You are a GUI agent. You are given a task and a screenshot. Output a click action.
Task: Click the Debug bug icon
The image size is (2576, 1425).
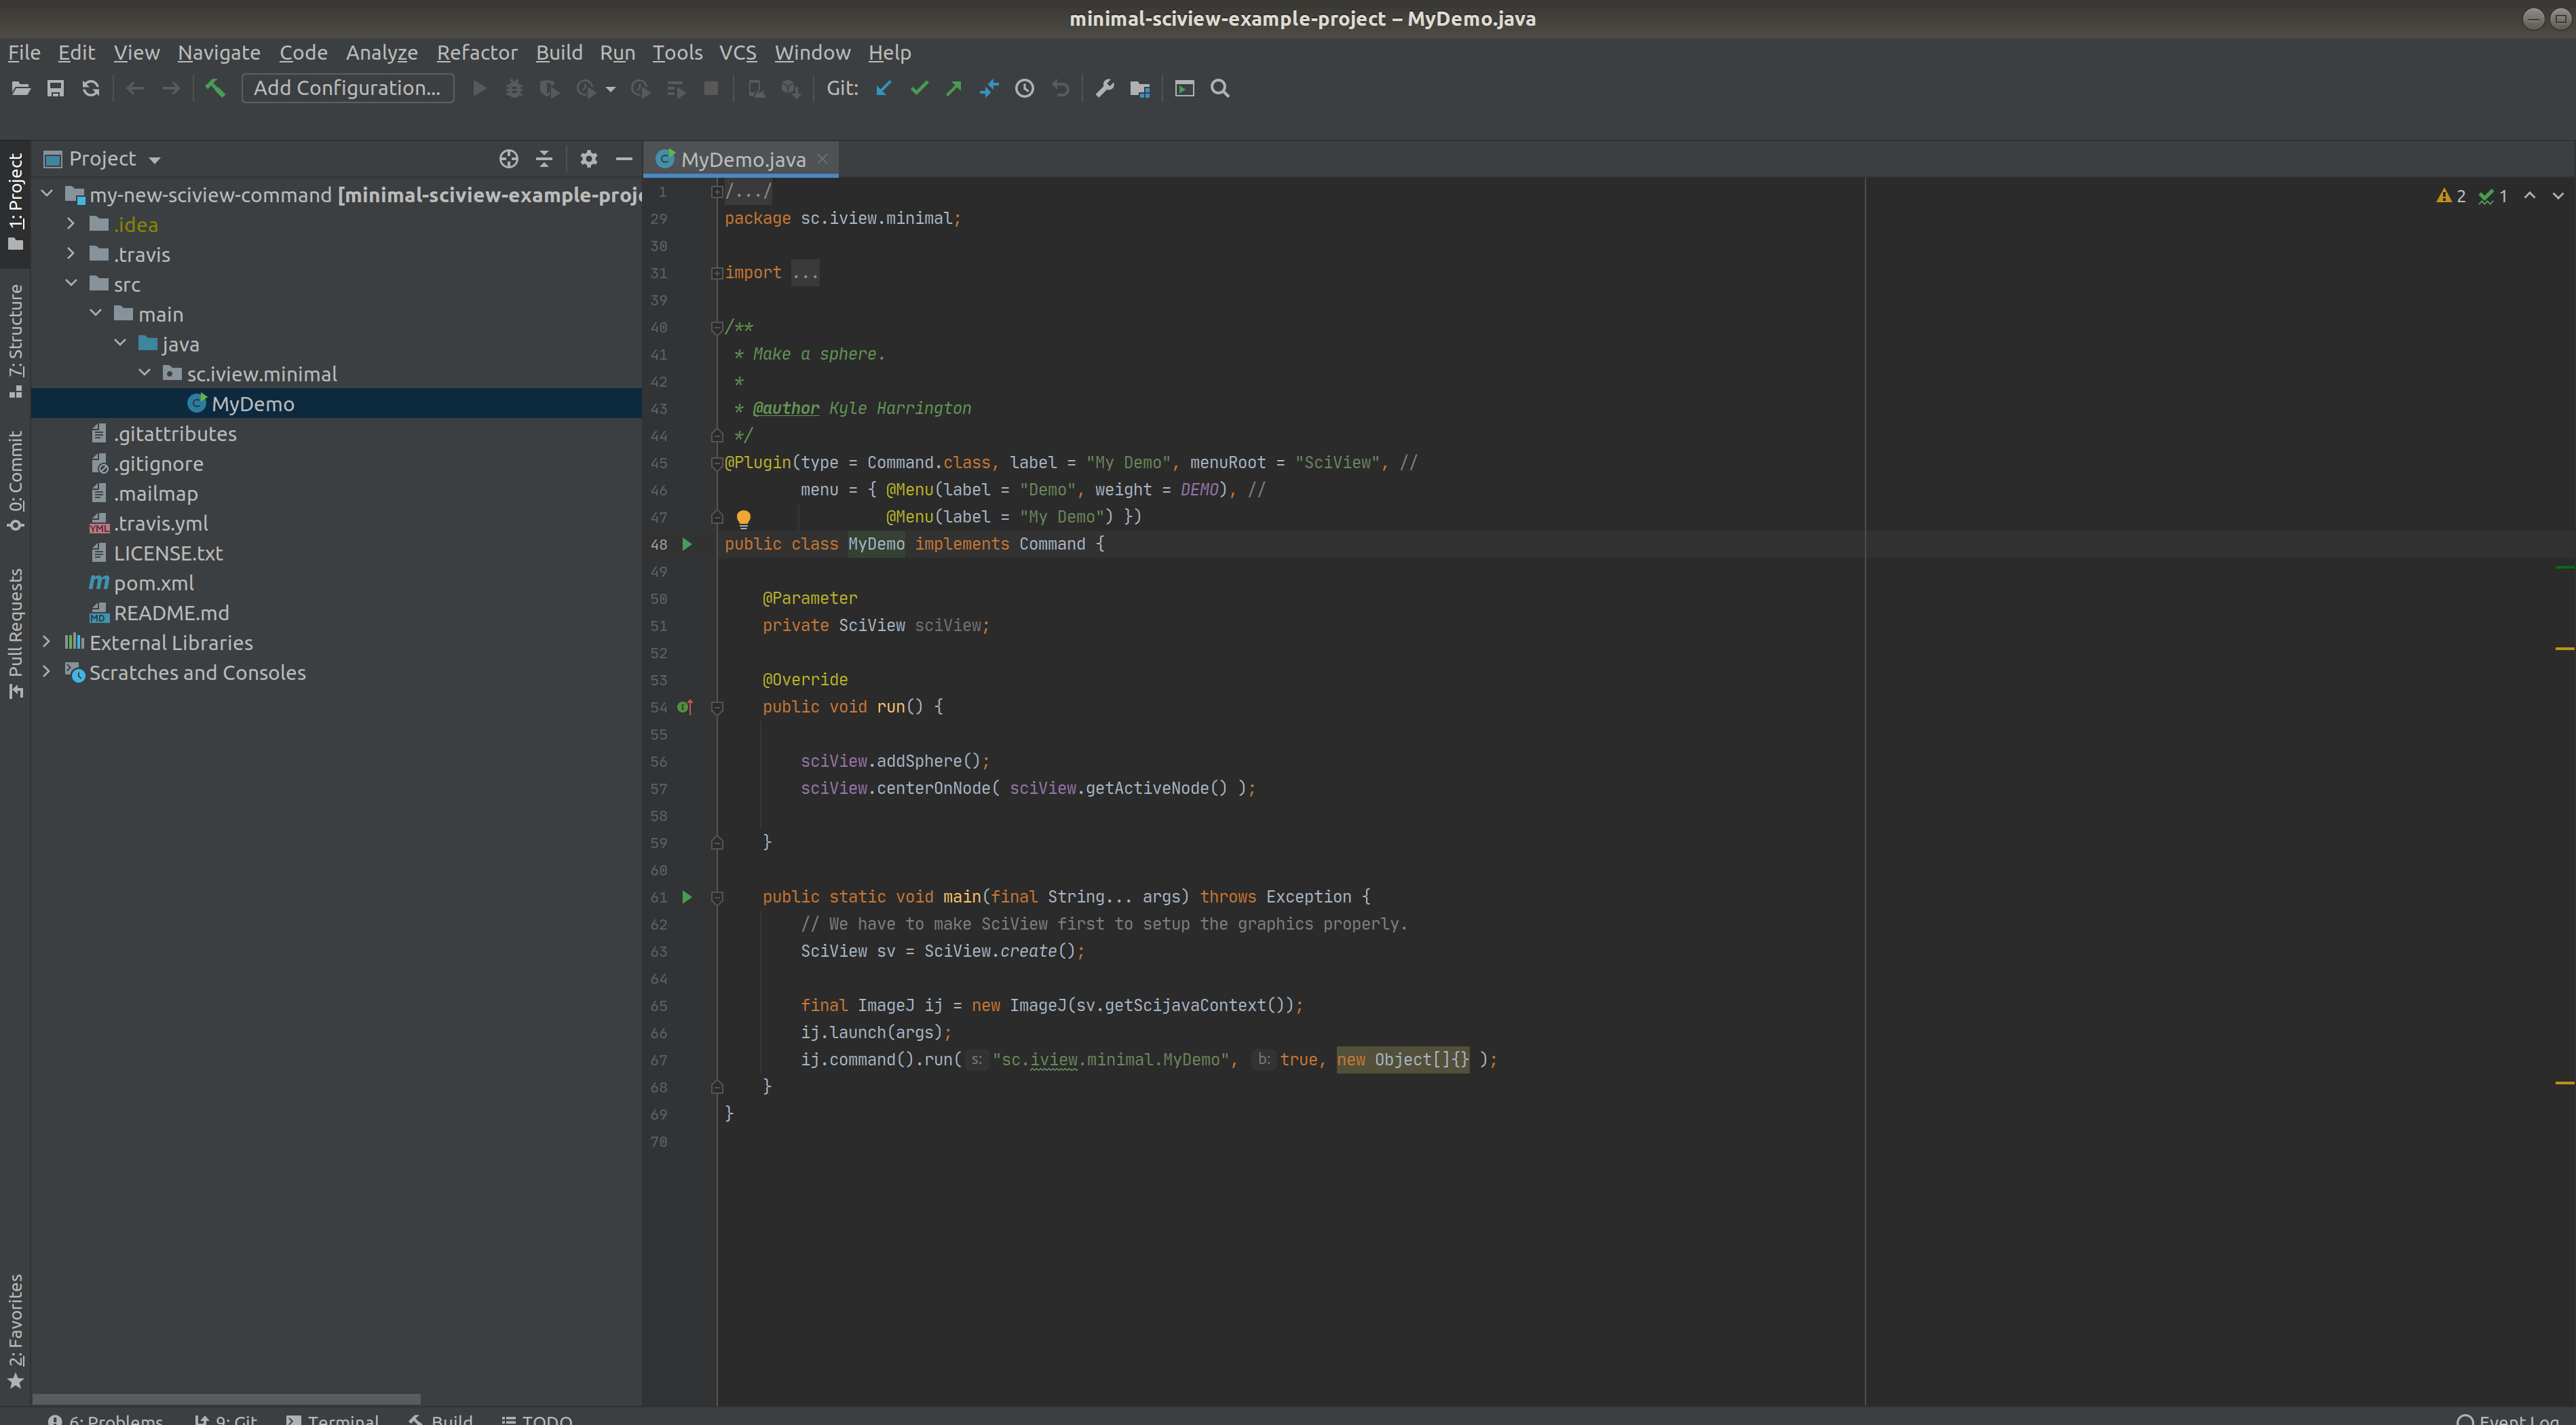[x=514, y=89]
